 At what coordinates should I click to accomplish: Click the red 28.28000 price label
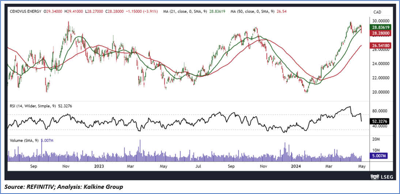coord(380,32)
